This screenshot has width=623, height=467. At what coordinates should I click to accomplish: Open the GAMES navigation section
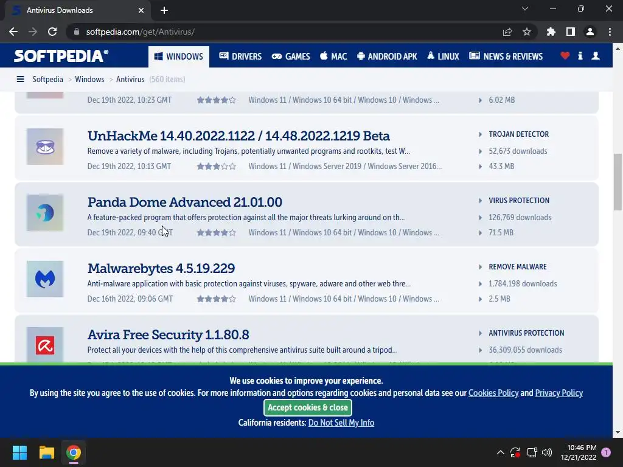291,57
